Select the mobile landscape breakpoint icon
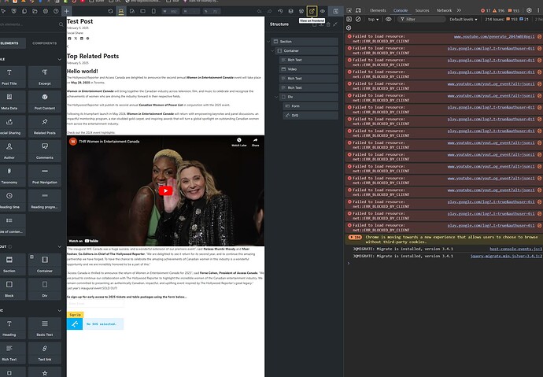543x377 pixels. click(142, 11)
